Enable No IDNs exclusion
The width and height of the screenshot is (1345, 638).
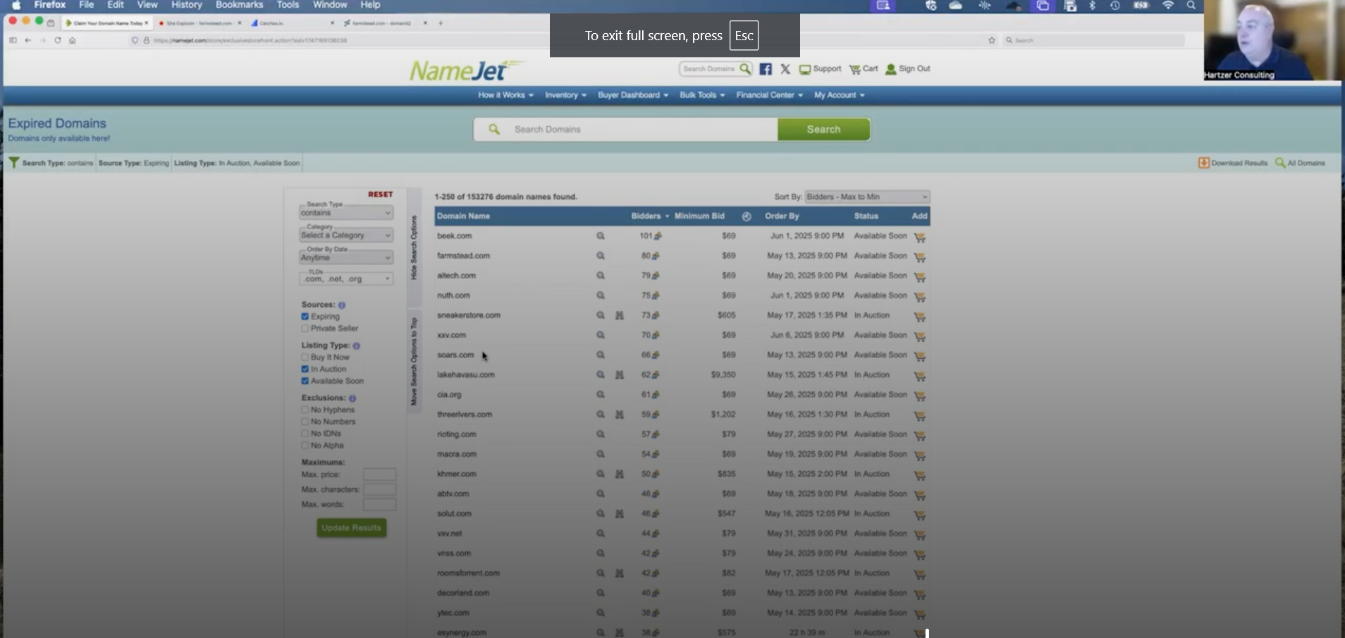point(305,434)
